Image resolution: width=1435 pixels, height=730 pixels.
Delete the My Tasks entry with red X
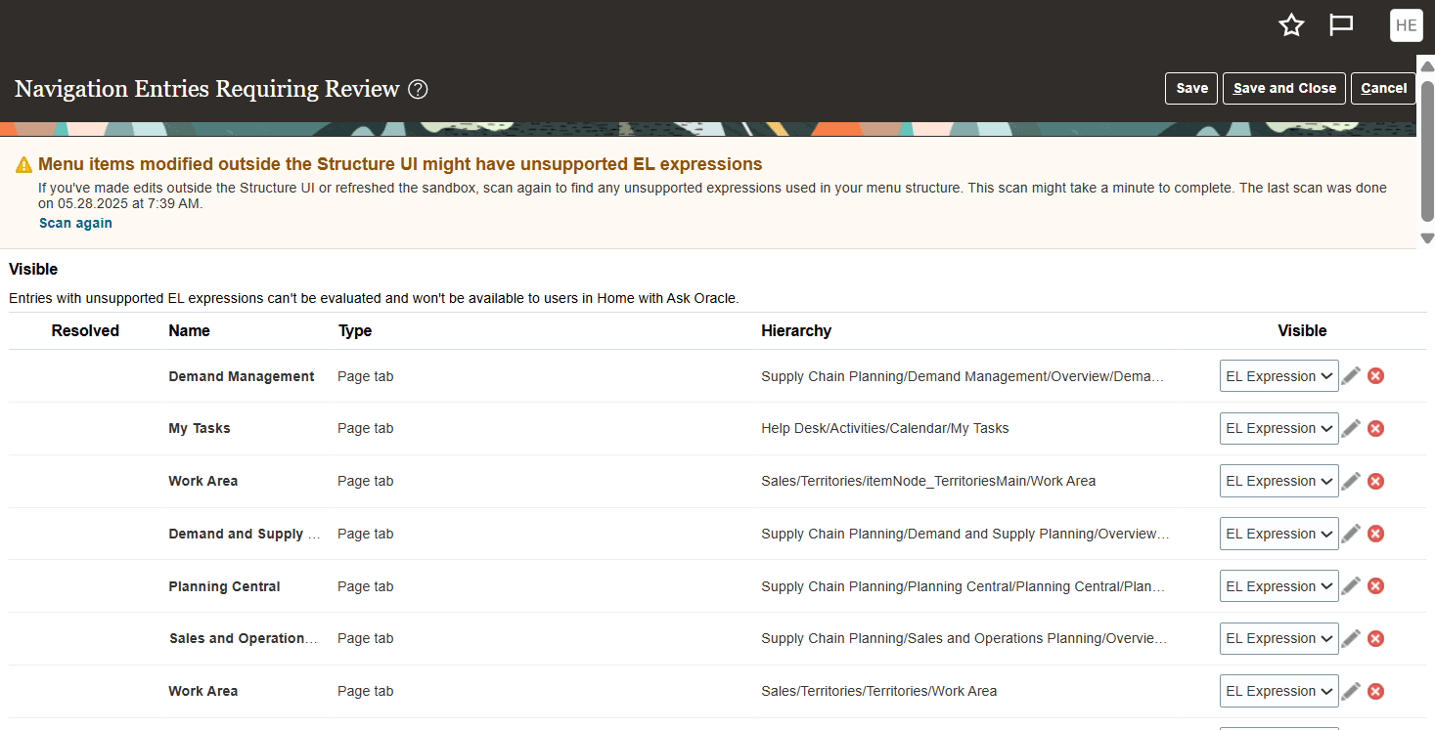(1375, 428)
